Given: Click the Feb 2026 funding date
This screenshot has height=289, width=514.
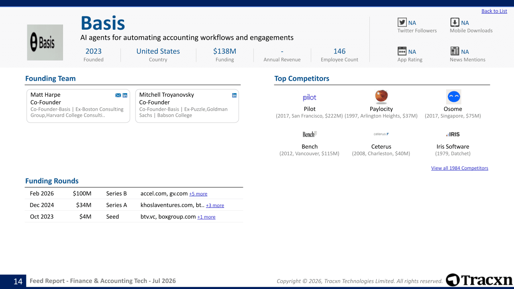Looking at the screenshot, I should point(42,193).
